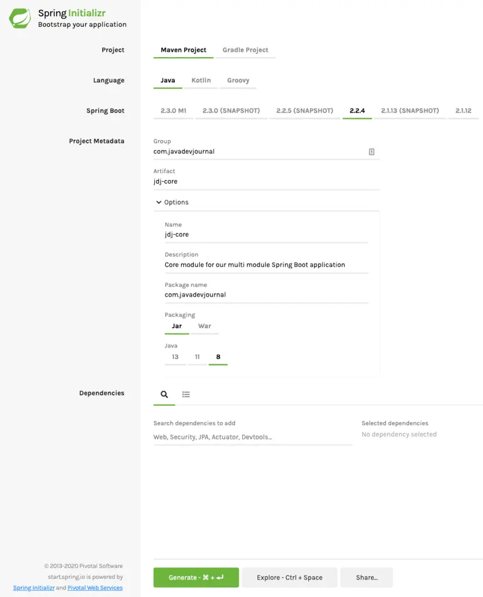Screen dimensions: 483x597
Task: Click the Share... button
Action: coord(367,578)
